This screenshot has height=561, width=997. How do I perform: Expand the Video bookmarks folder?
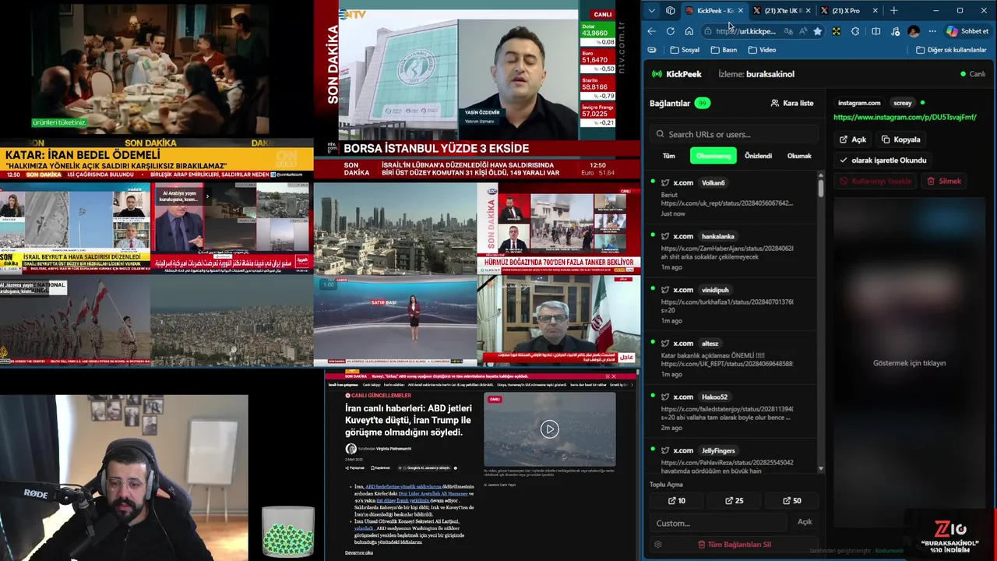pyautogui.click(x=762, y=50)
